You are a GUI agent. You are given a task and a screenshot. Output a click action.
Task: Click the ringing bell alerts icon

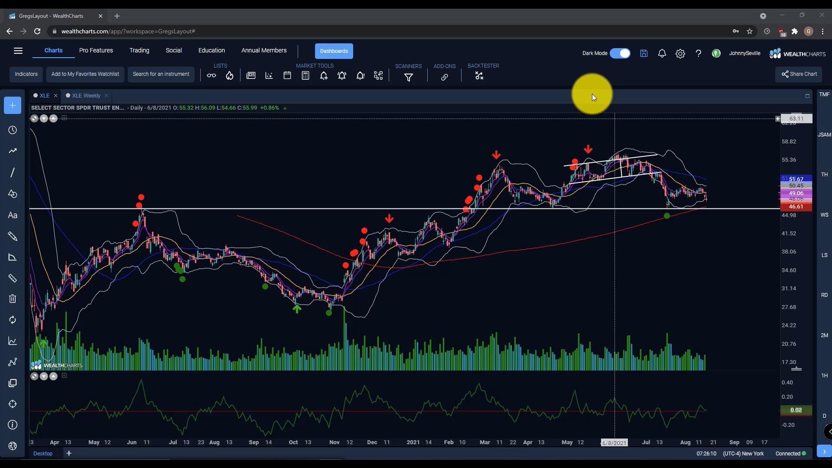click(342, 76)
